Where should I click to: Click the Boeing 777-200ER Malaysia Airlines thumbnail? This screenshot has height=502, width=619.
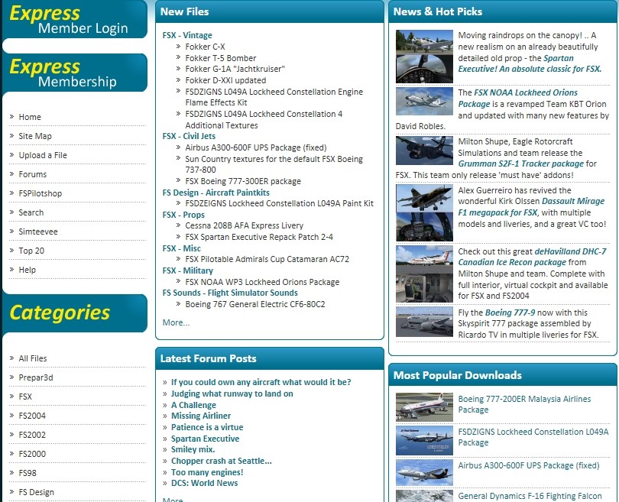[x=424, y=407]
